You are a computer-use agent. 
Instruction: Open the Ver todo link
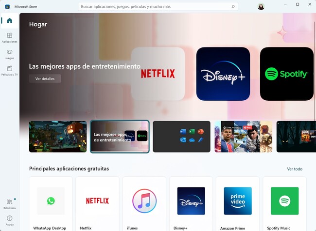(295, 169)
